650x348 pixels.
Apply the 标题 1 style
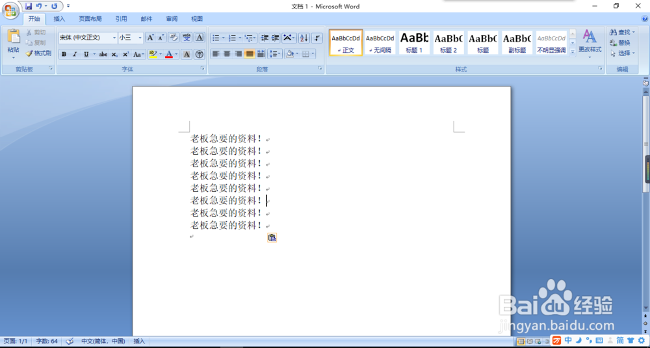click(414, 42)
